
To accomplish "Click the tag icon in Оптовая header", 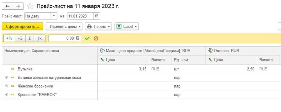I will 210,51.
